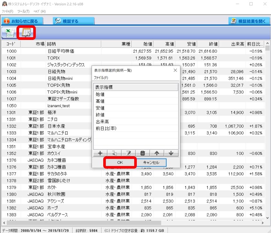Add an indicator with the plus button
Viewport: 271px width, 233px height.
100,153
